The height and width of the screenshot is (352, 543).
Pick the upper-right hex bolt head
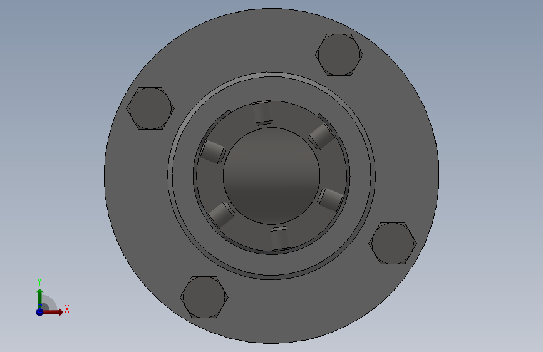pyautogui.click(x=339, y=54)
